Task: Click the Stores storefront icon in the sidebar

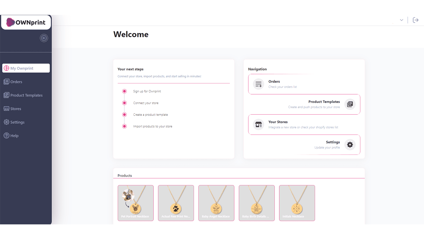Action: [x=6, y=109]
